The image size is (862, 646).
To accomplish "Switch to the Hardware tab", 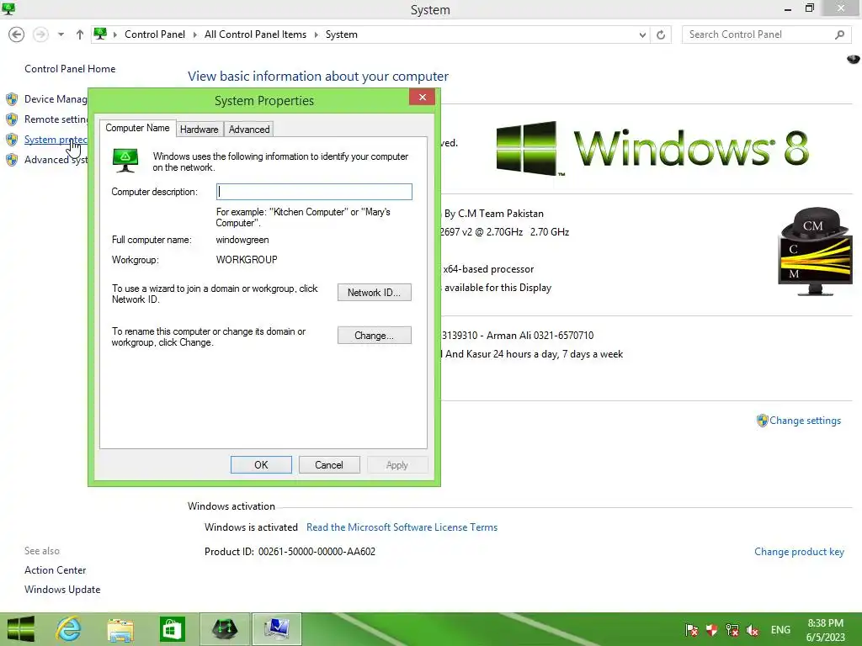I will (199, 129).
